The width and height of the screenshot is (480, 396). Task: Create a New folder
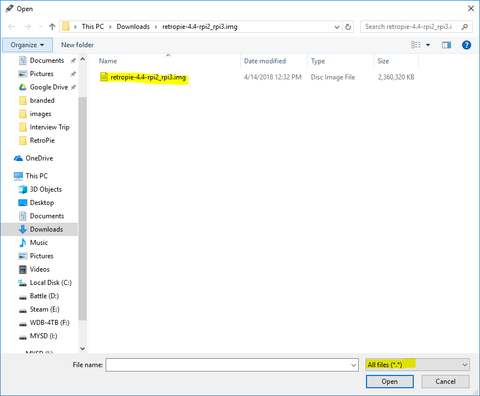coord(77,45)
